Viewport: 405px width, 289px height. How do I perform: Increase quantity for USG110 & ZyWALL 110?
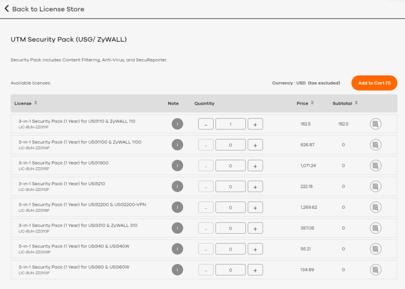point(255,124)
